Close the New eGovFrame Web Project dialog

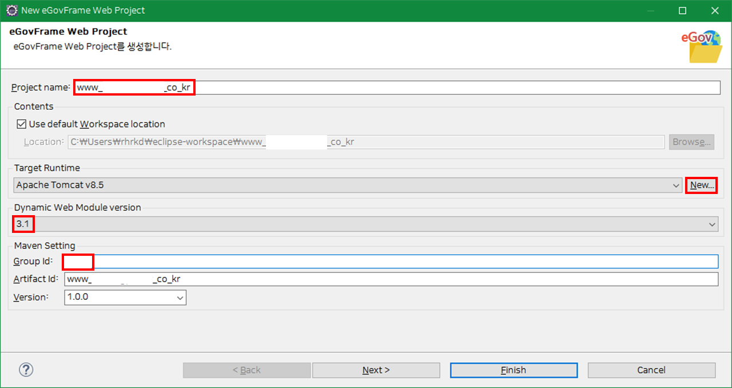[x=716, y=10]
